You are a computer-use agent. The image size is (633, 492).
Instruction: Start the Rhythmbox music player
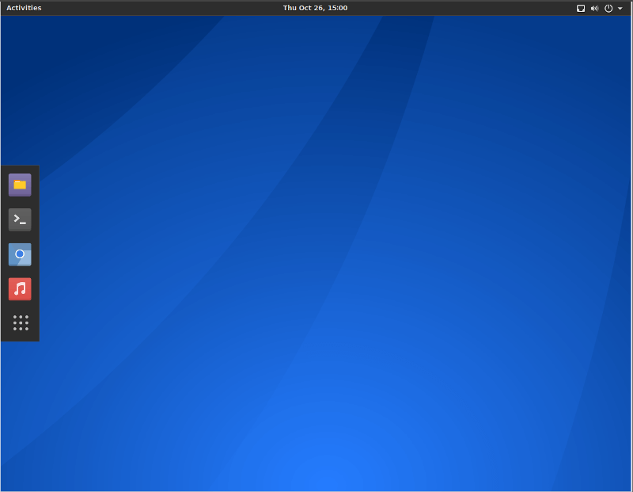[x=19, y=289]
